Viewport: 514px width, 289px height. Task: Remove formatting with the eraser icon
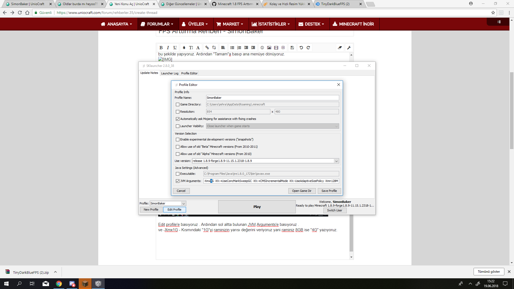pos(340,48)
